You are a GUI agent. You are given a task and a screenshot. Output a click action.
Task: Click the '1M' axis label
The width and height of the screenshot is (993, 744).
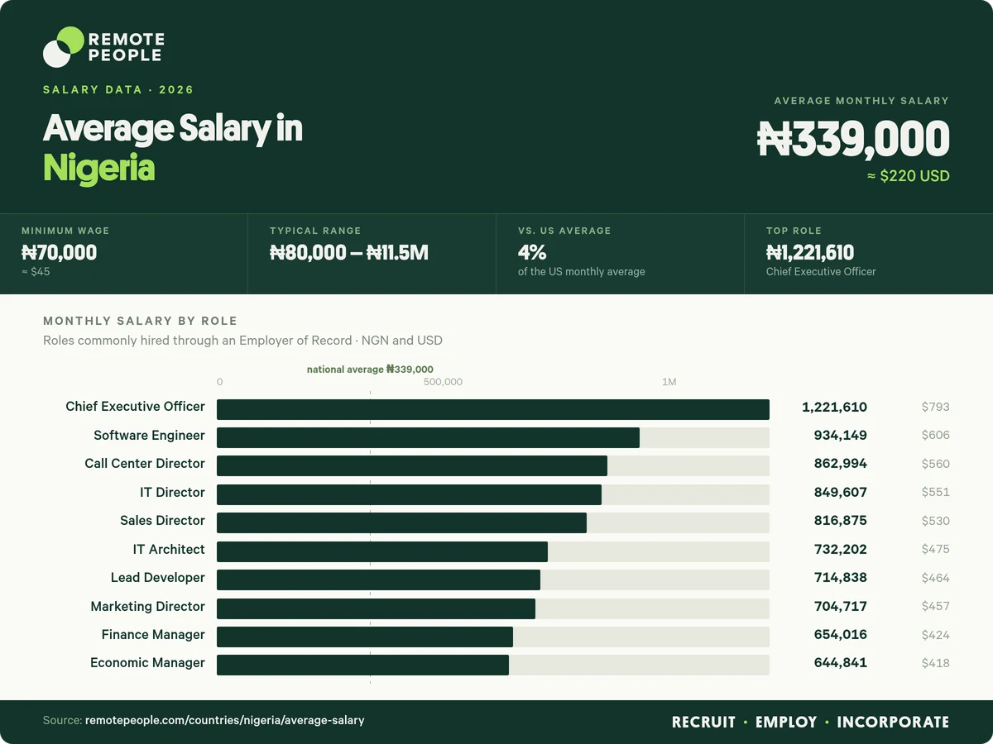[669, 382]
